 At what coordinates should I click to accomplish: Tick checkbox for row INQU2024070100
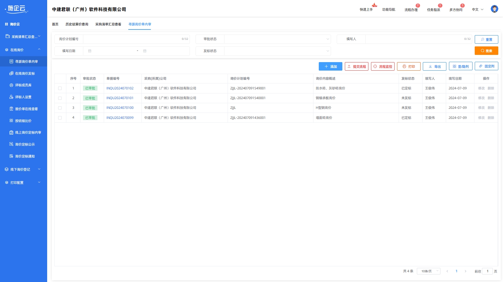point(60,108)
